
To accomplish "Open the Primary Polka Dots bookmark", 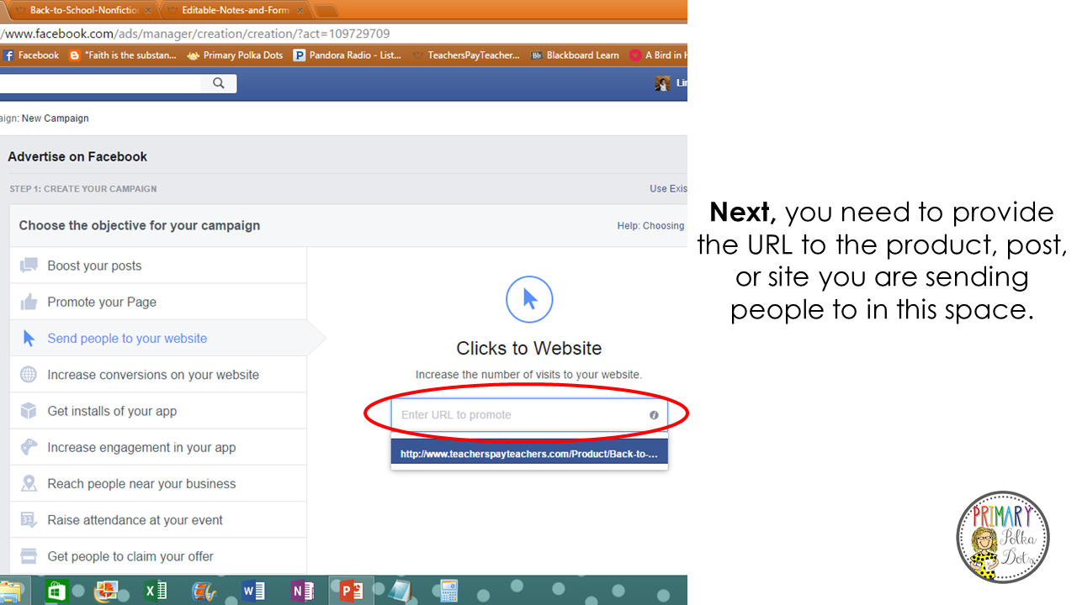I will point(235,55).
